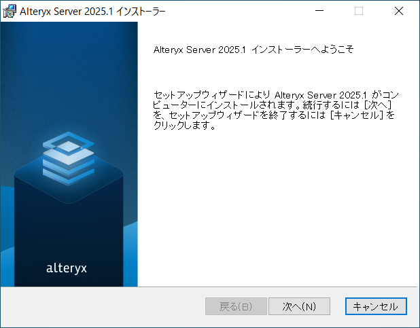Click the disabled maximize window button
Viewport: 420px width, 328px height.
(x=359, y=11)
